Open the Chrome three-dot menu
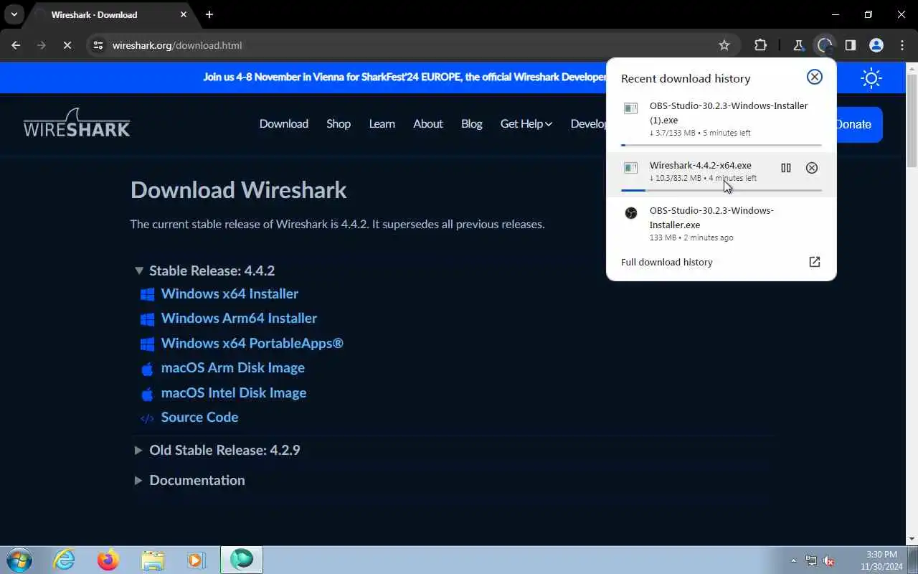Screen dimensions: 918x574 [x=902, y=45]
